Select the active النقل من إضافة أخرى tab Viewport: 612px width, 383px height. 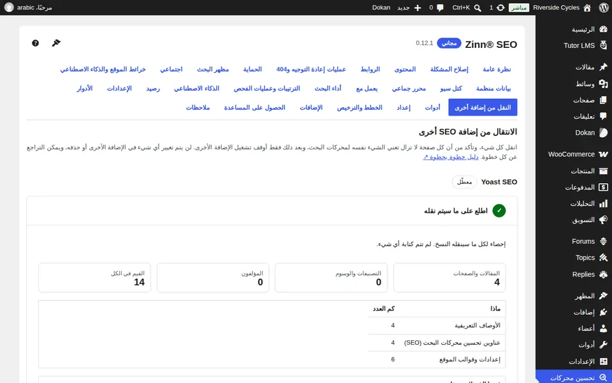coord(483,107)
